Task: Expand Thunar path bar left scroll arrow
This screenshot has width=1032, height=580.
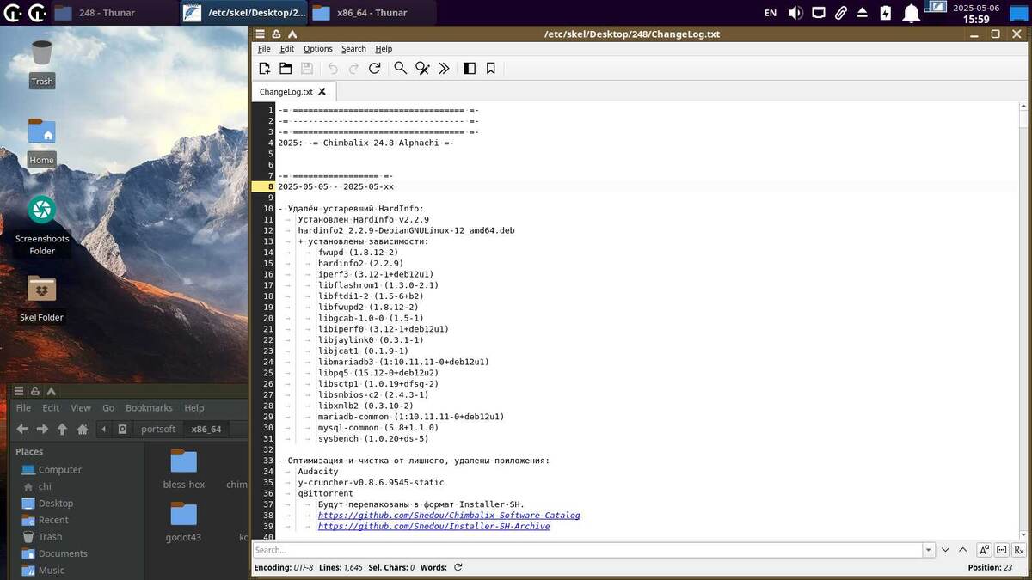Action: pyautogui.click(x=104, y=429)
